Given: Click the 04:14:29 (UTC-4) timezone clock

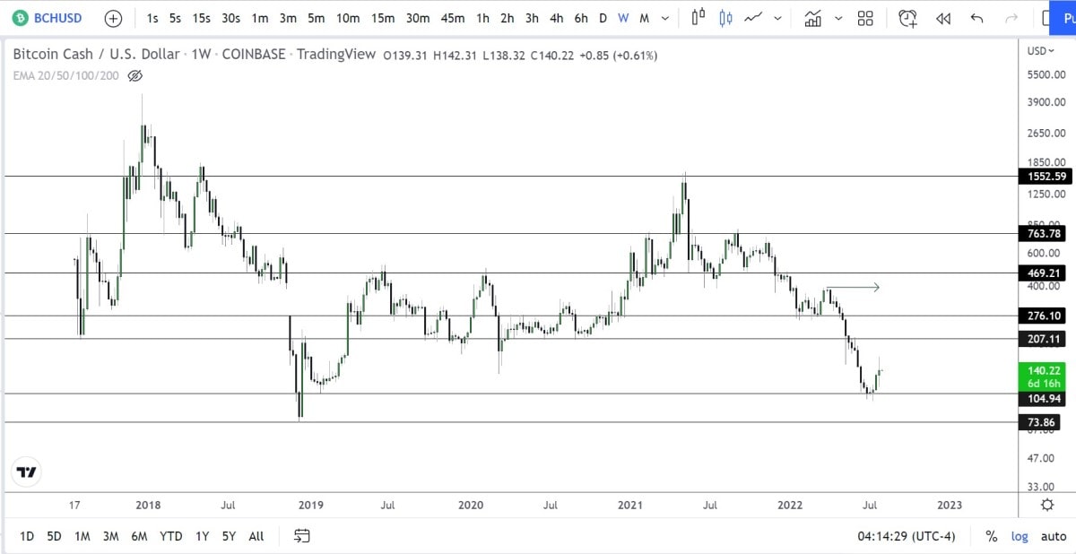Looking at the screenshot, I should (x=907, y=536).
